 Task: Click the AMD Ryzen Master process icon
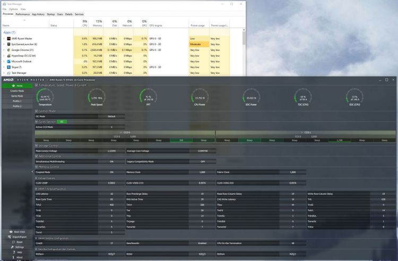pyautogui.click(x=9, y=39)
